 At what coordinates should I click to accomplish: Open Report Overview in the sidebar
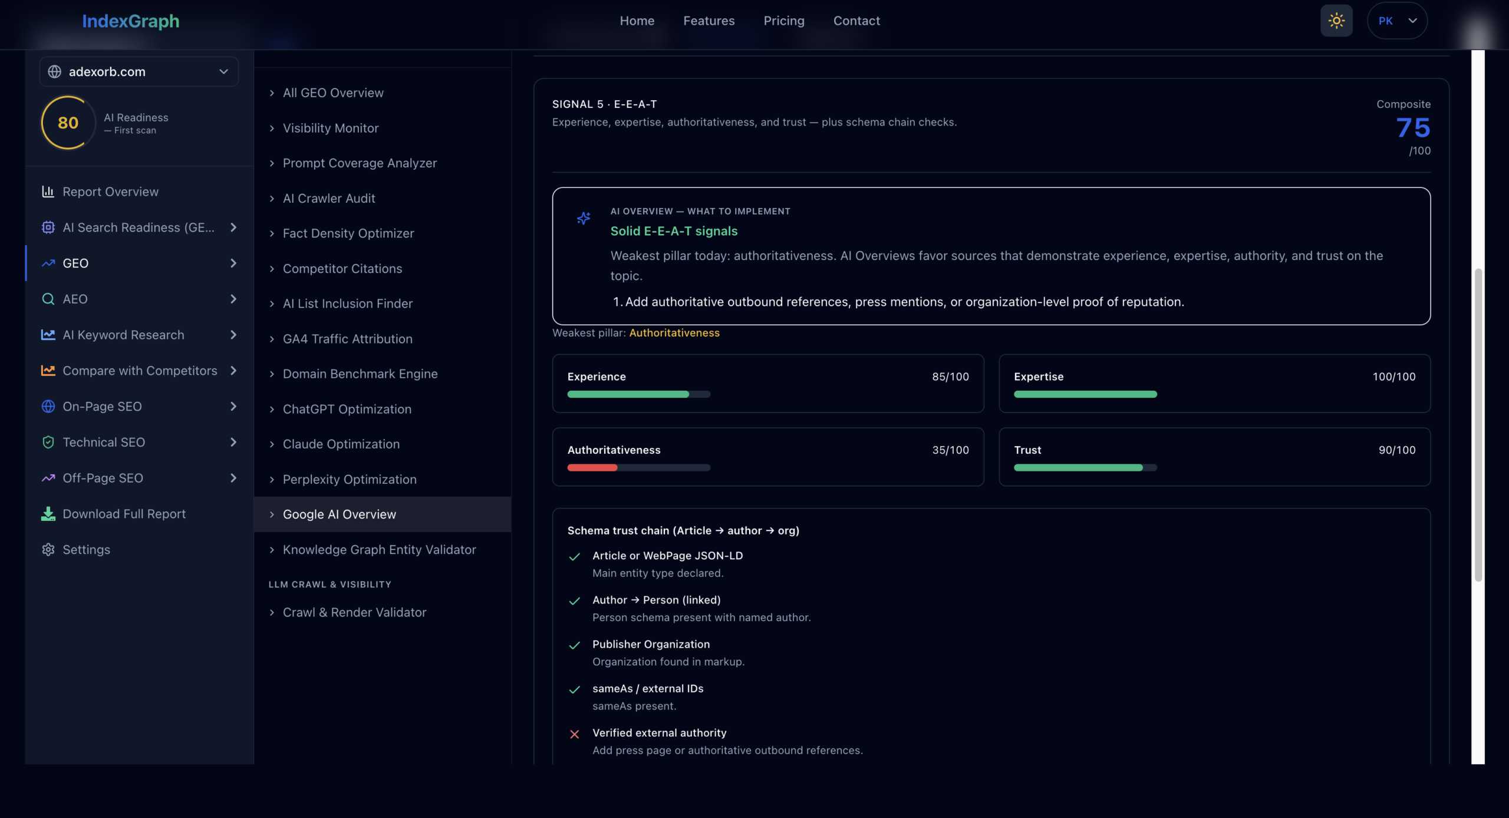(139, 192)
